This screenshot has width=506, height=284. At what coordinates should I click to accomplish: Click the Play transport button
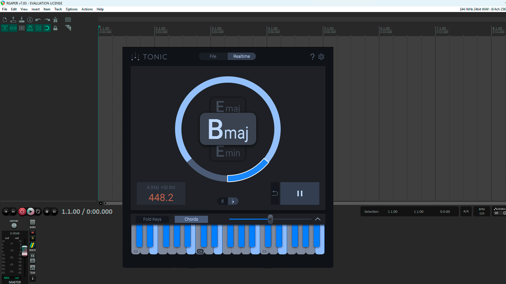pos(30,212)
